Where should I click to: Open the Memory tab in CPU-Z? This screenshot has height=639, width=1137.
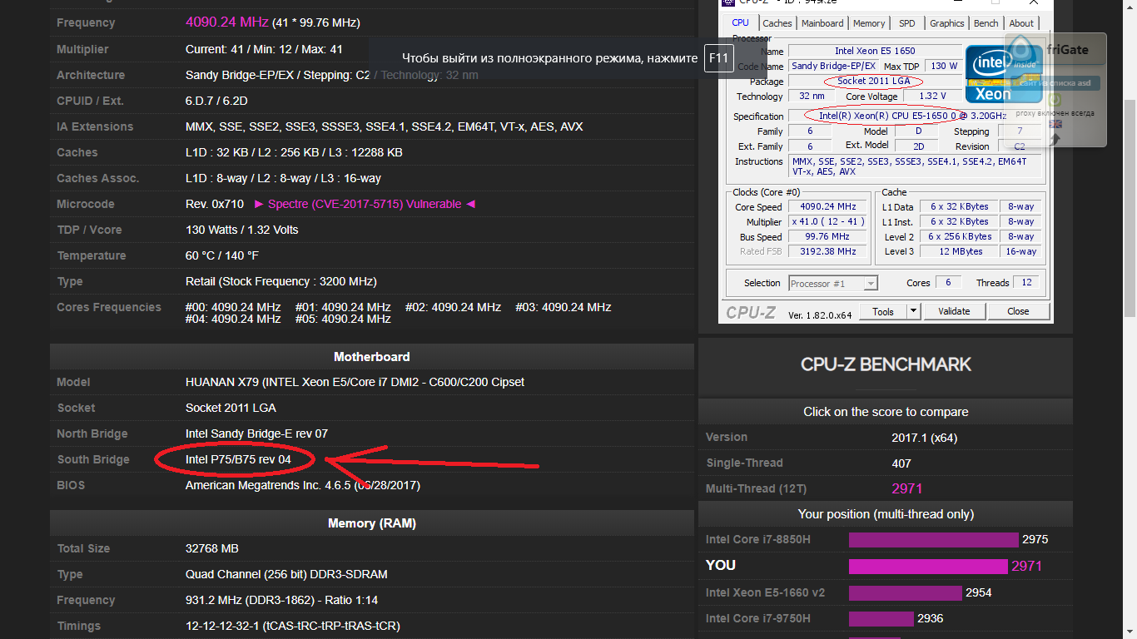869,23
